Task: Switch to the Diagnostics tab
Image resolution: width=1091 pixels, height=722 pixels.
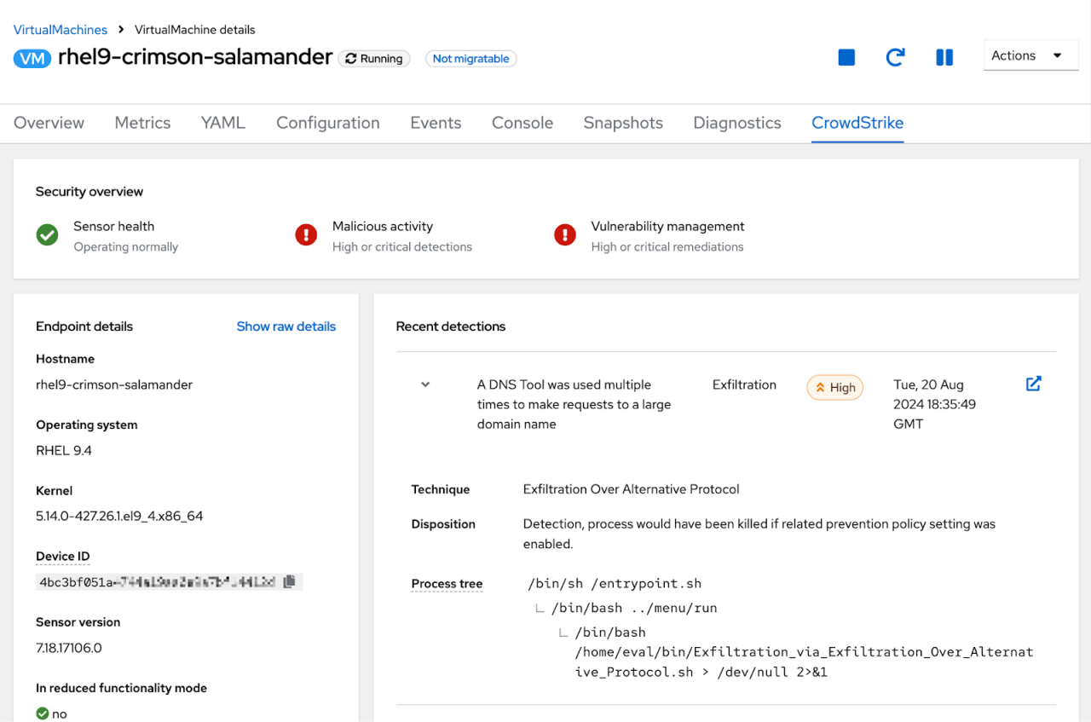Action: (737, 123)
